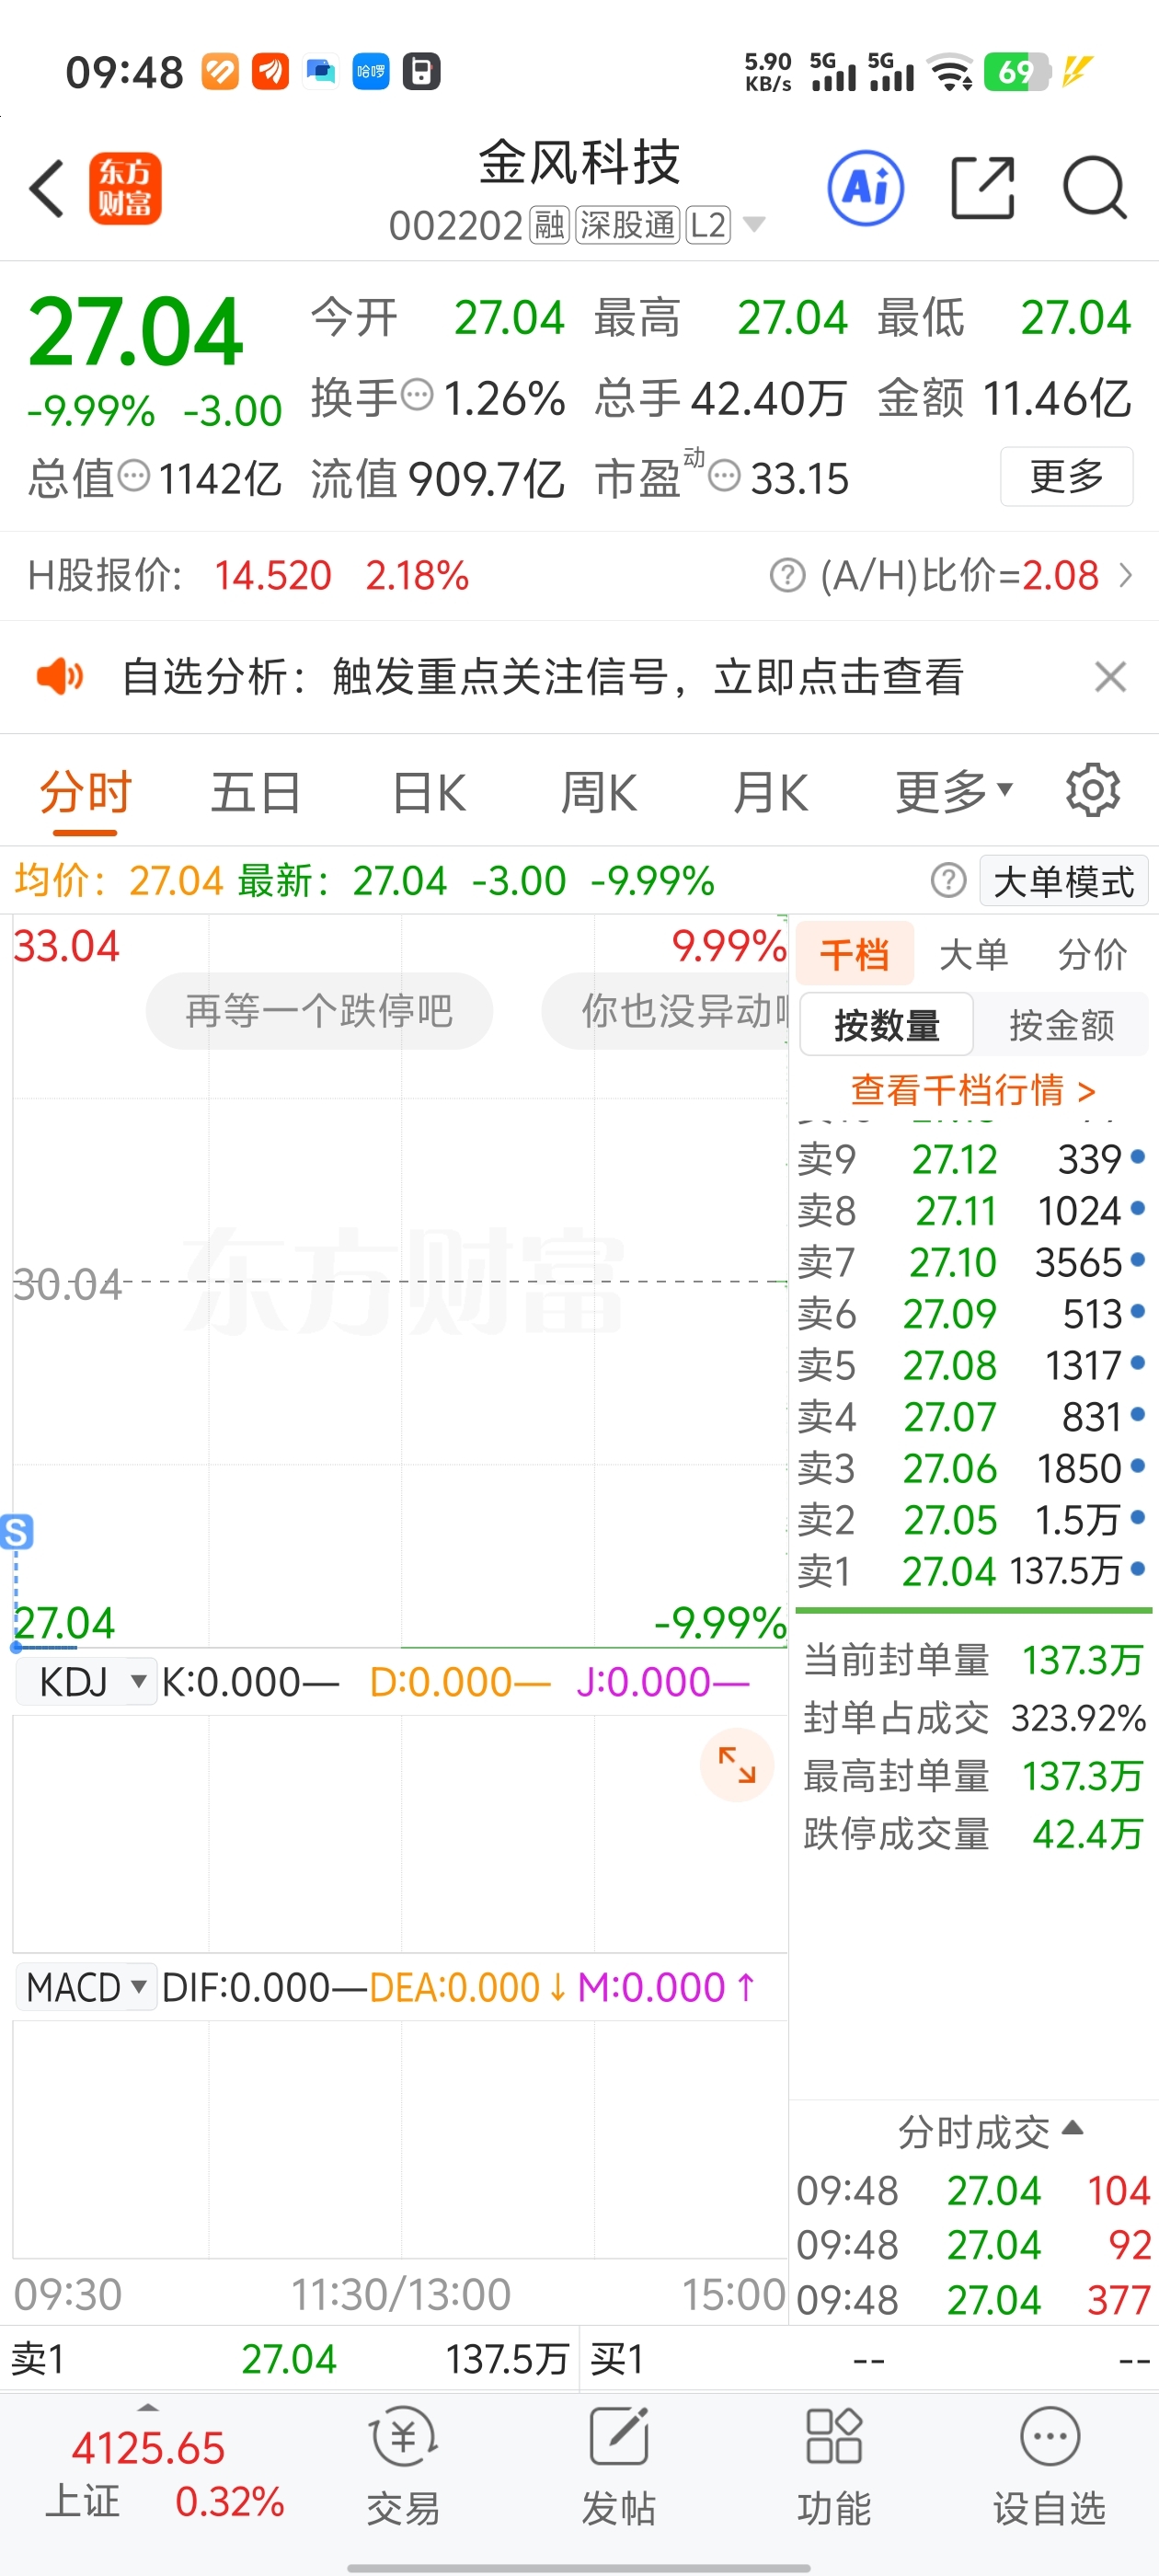Select 大单 tab

tap(973, 954)
